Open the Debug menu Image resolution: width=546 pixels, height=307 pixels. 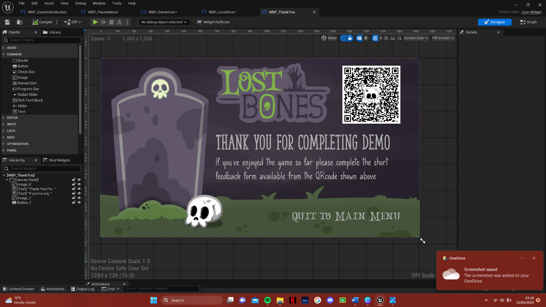coord(81,3)
